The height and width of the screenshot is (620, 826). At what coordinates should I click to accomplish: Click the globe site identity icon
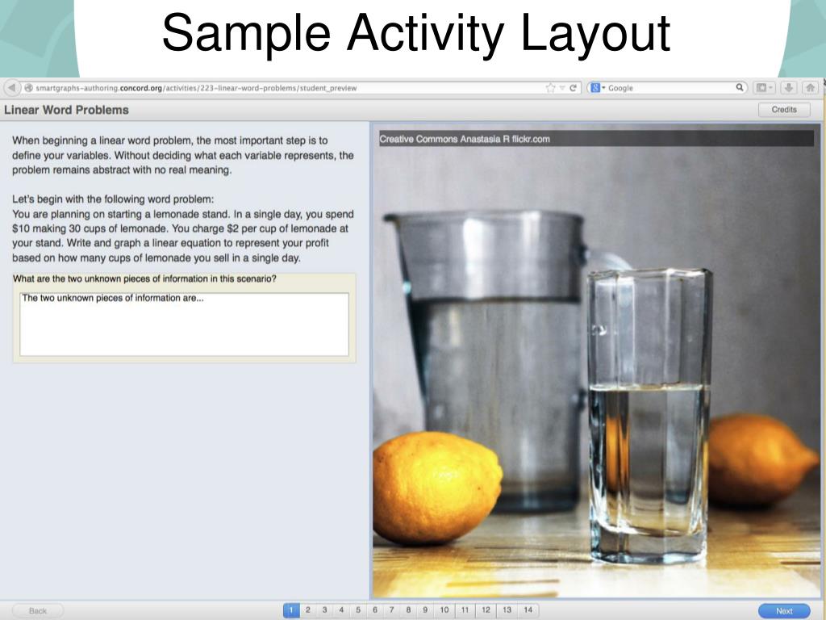click(29, 88)
